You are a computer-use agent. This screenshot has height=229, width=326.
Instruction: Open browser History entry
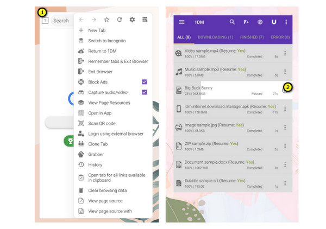113,165
